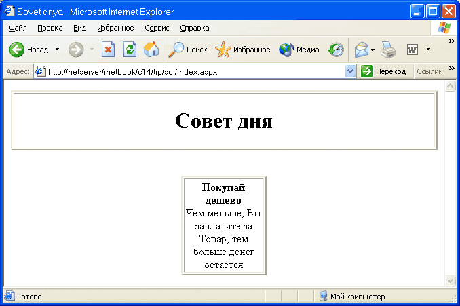Click the tip text 'Чем меньше, Вы'
This screenshot has height=306, width=460.
coord(223,213)
